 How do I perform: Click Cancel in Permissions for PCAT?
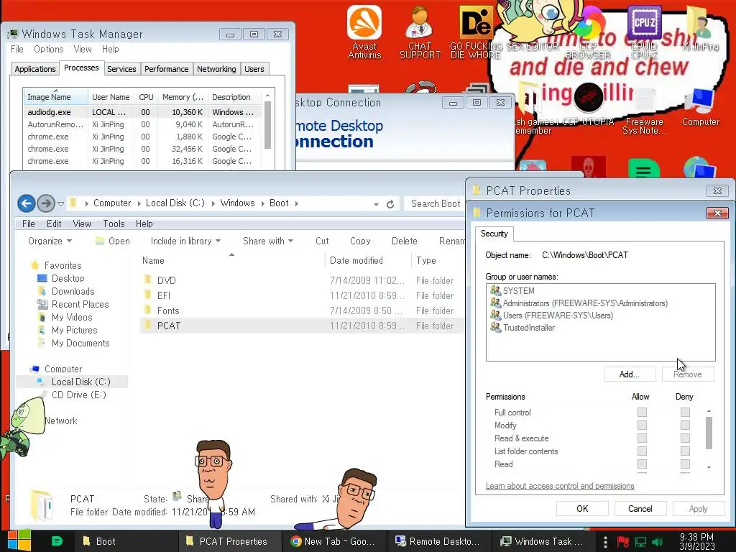640,508
